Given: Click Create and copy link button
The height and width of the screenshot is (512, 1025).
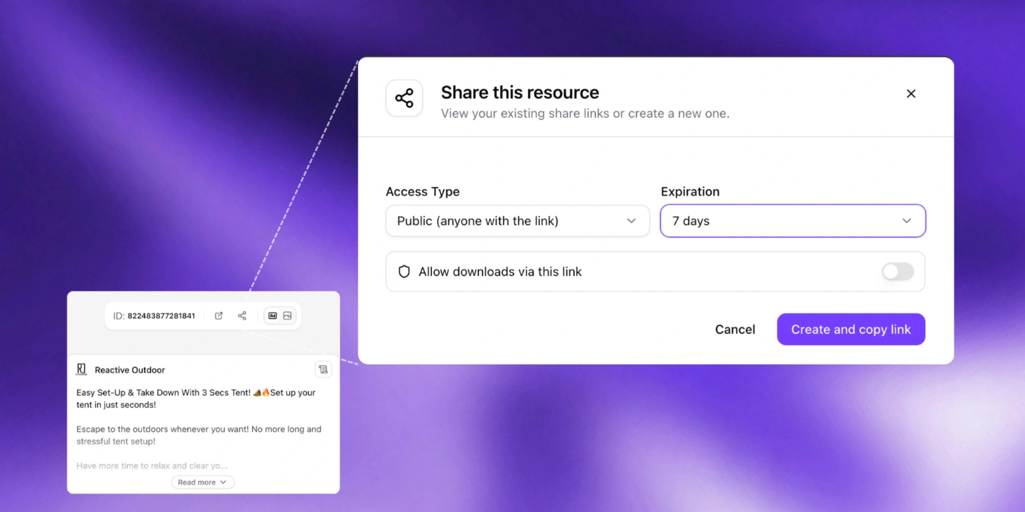Looking at the screenshot, I should click(851, 329).
